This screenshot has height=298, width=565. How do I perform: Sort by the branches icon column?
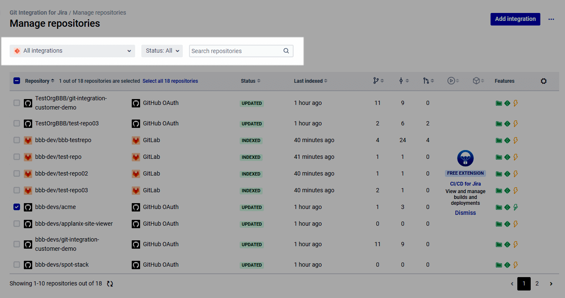(378, 81)
